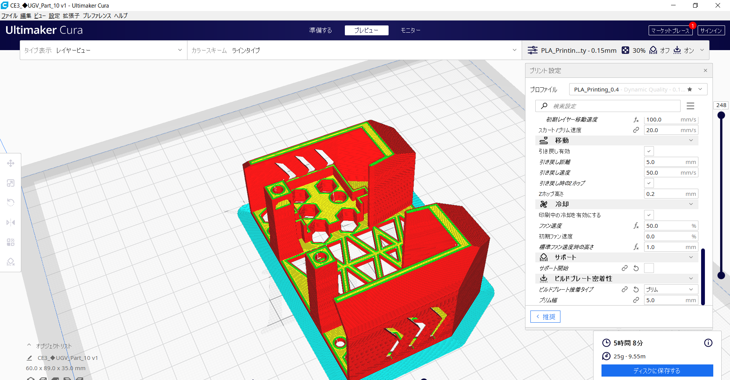Open the ヘルプ menu

point(121,16)
